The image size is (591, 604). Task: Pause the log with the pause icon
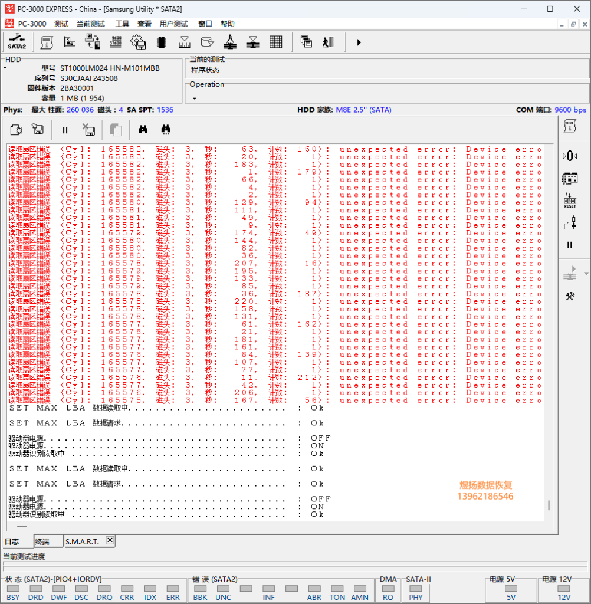click(x=65, y=130)
